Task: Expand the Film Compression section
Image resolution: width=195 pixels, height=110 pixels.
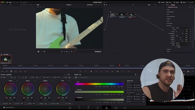Action: tap(171, 16)
